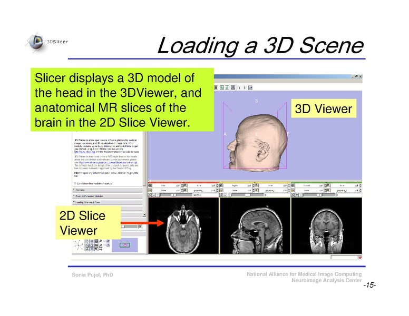Click the axial viewer's top-left link icon
This screenshot has width=409, height=316.
coord(151,185)
